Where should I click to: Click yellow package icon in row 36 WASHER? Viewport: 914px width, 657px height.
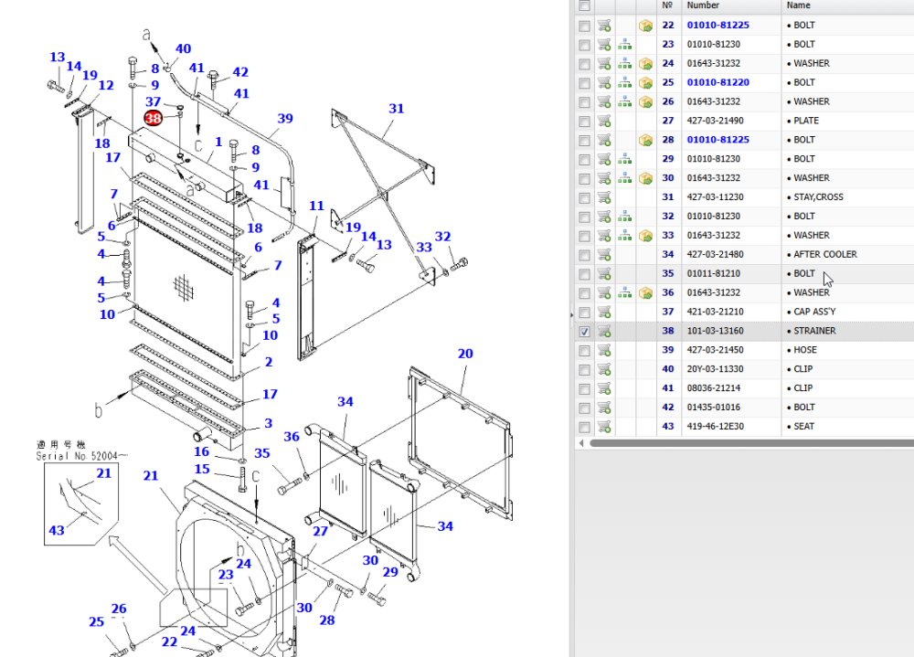pos(645,292)
